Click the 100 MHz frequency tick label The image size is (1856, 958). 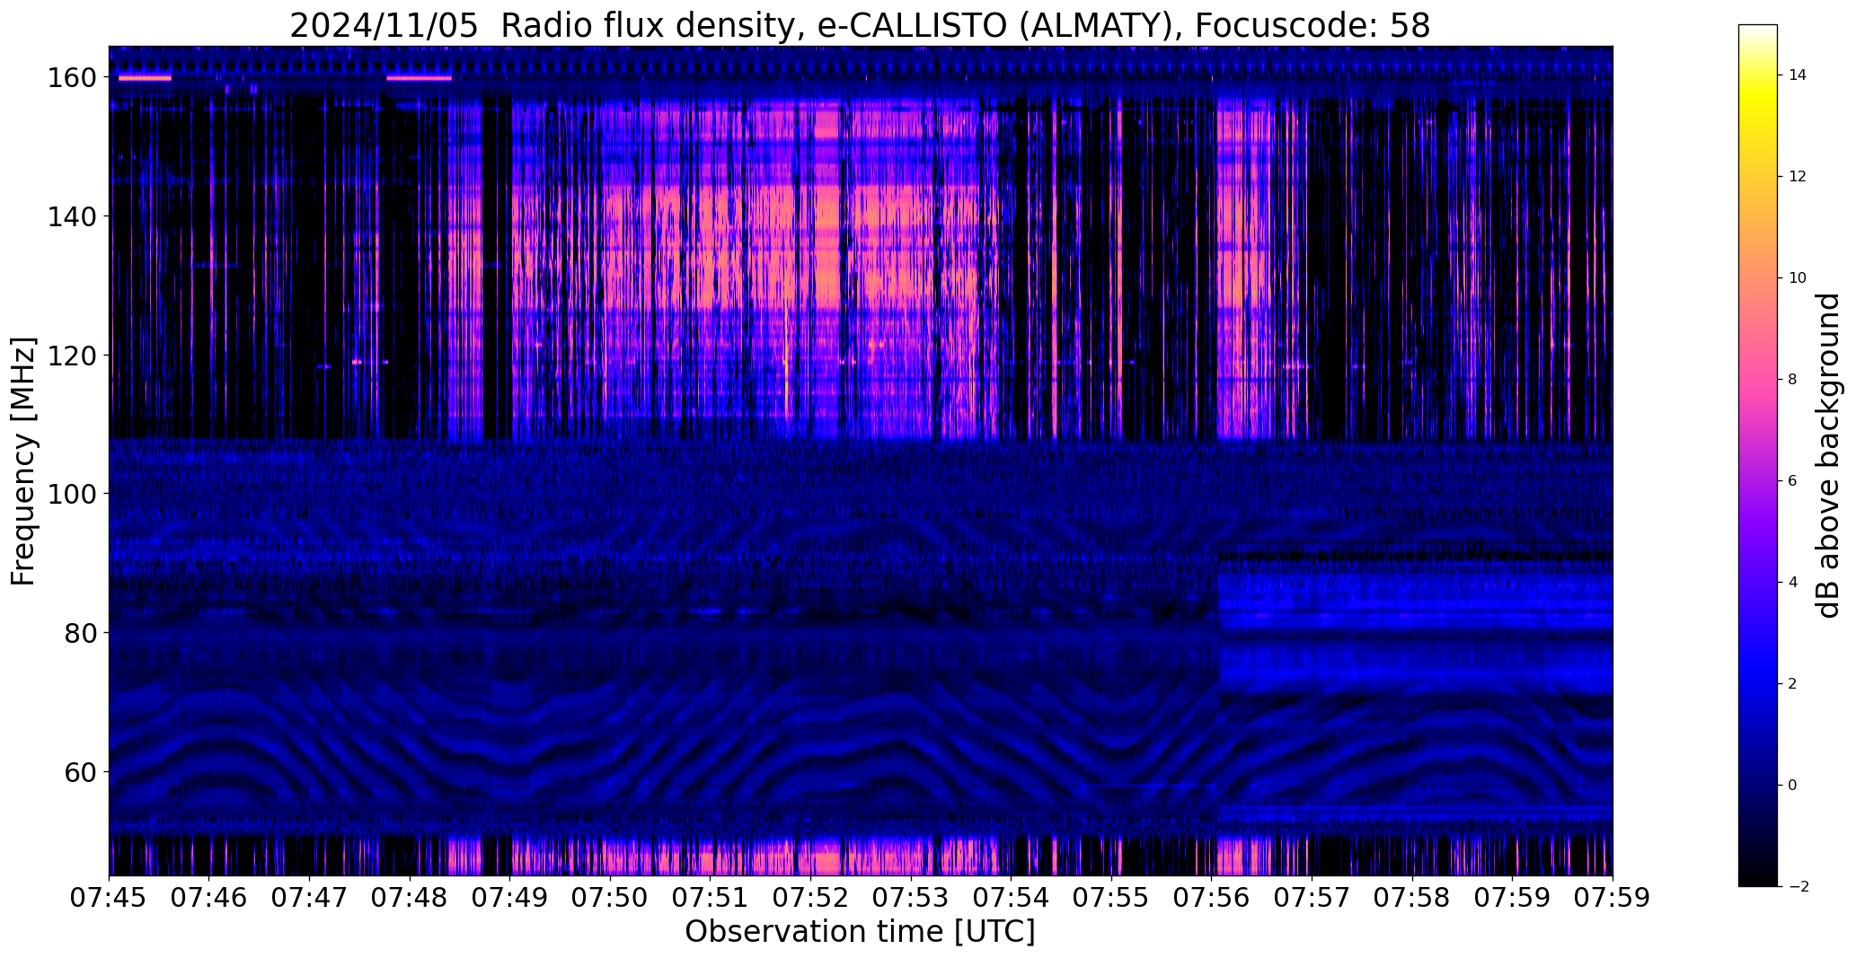74,494
